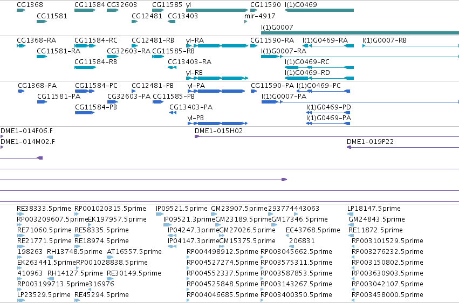
Task: Click the AT16557.5prime EST label
Action: 134,252
